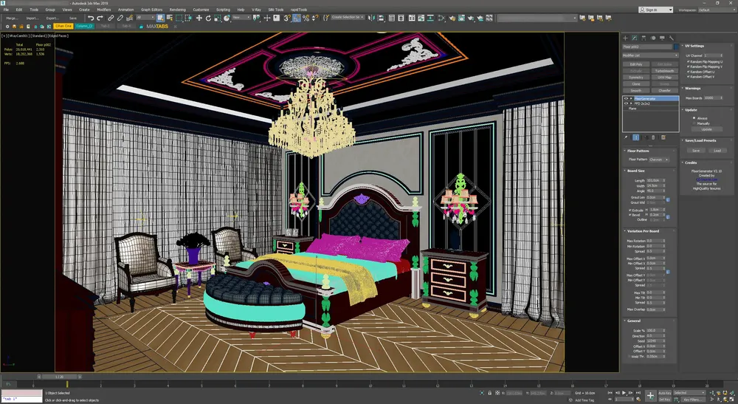Switch to the Hierarchy panel icon
Viewport: 738px width, 404px height.
[644, 38]
